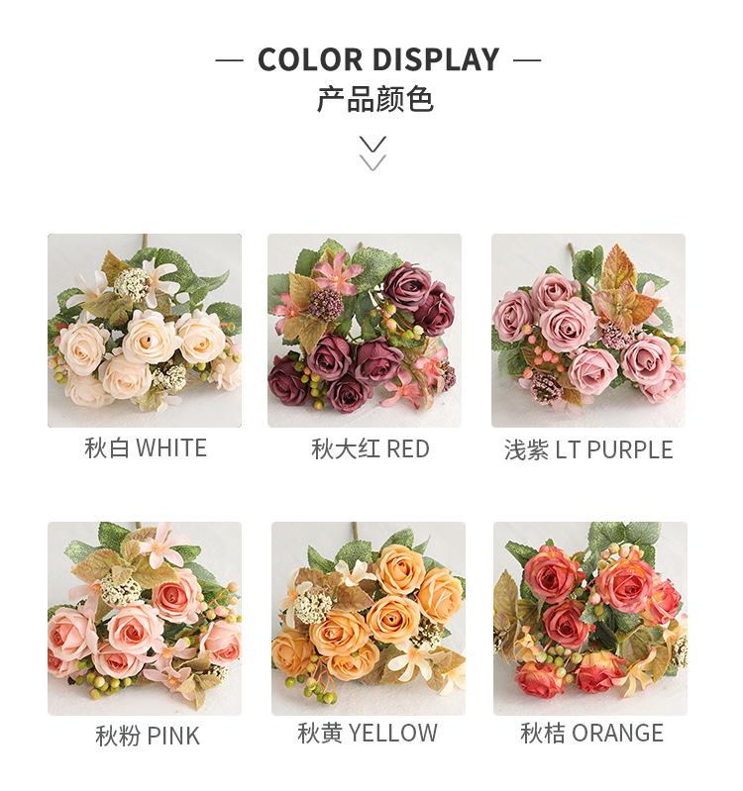Select the orange rose bouquet thumbnail
Screen dimensions: 743x791
pyautogui.click(x=590, y=619)
